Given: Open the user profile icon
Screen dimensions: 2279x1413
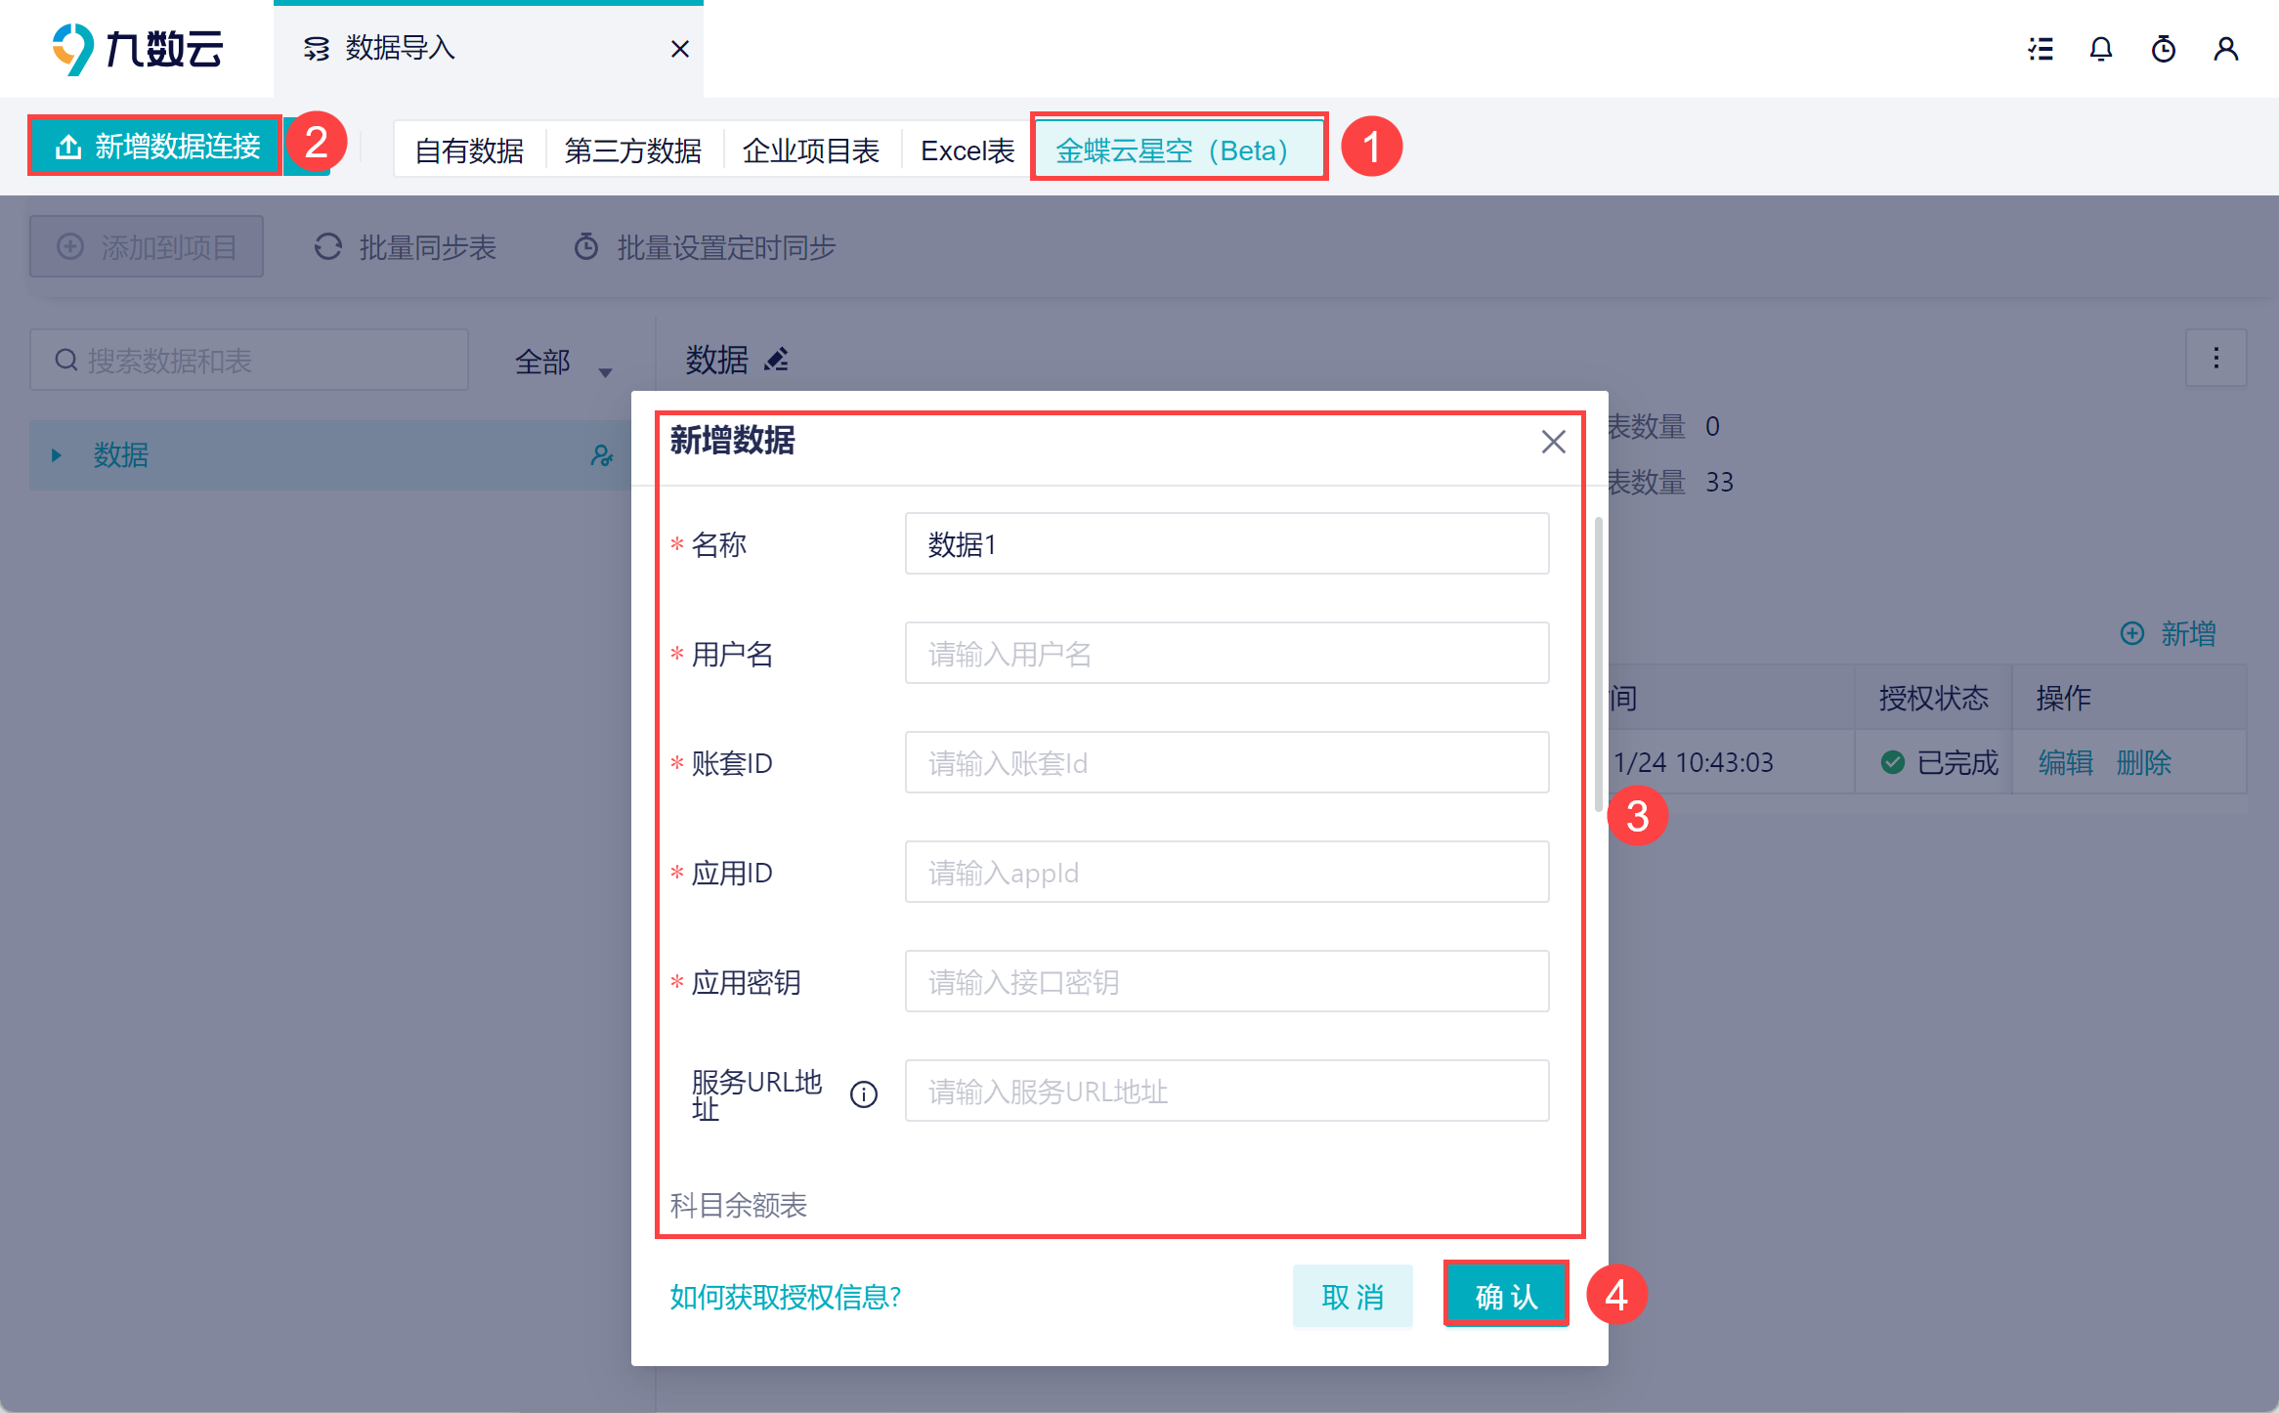Looking at the screenshot, I should 2226,49.
